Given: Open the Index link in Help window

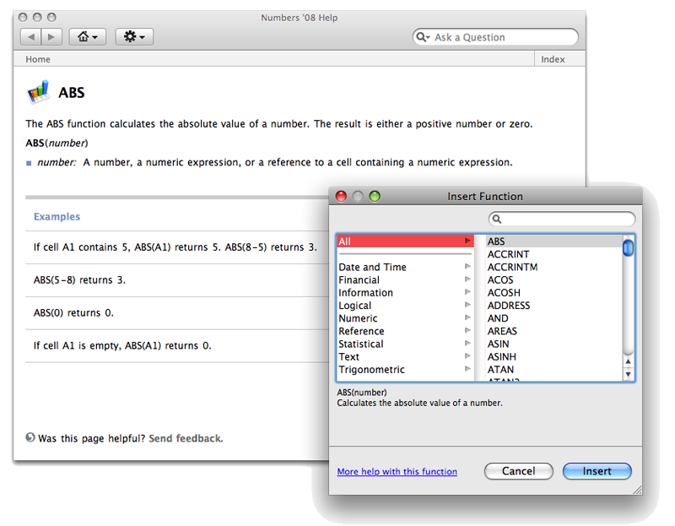Looking at the screenshot, I should tap(553, 59).
